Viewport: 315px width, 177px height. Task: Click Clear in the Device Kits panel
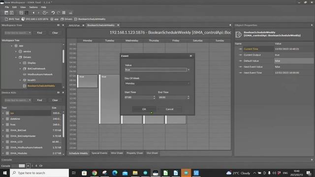55,100
